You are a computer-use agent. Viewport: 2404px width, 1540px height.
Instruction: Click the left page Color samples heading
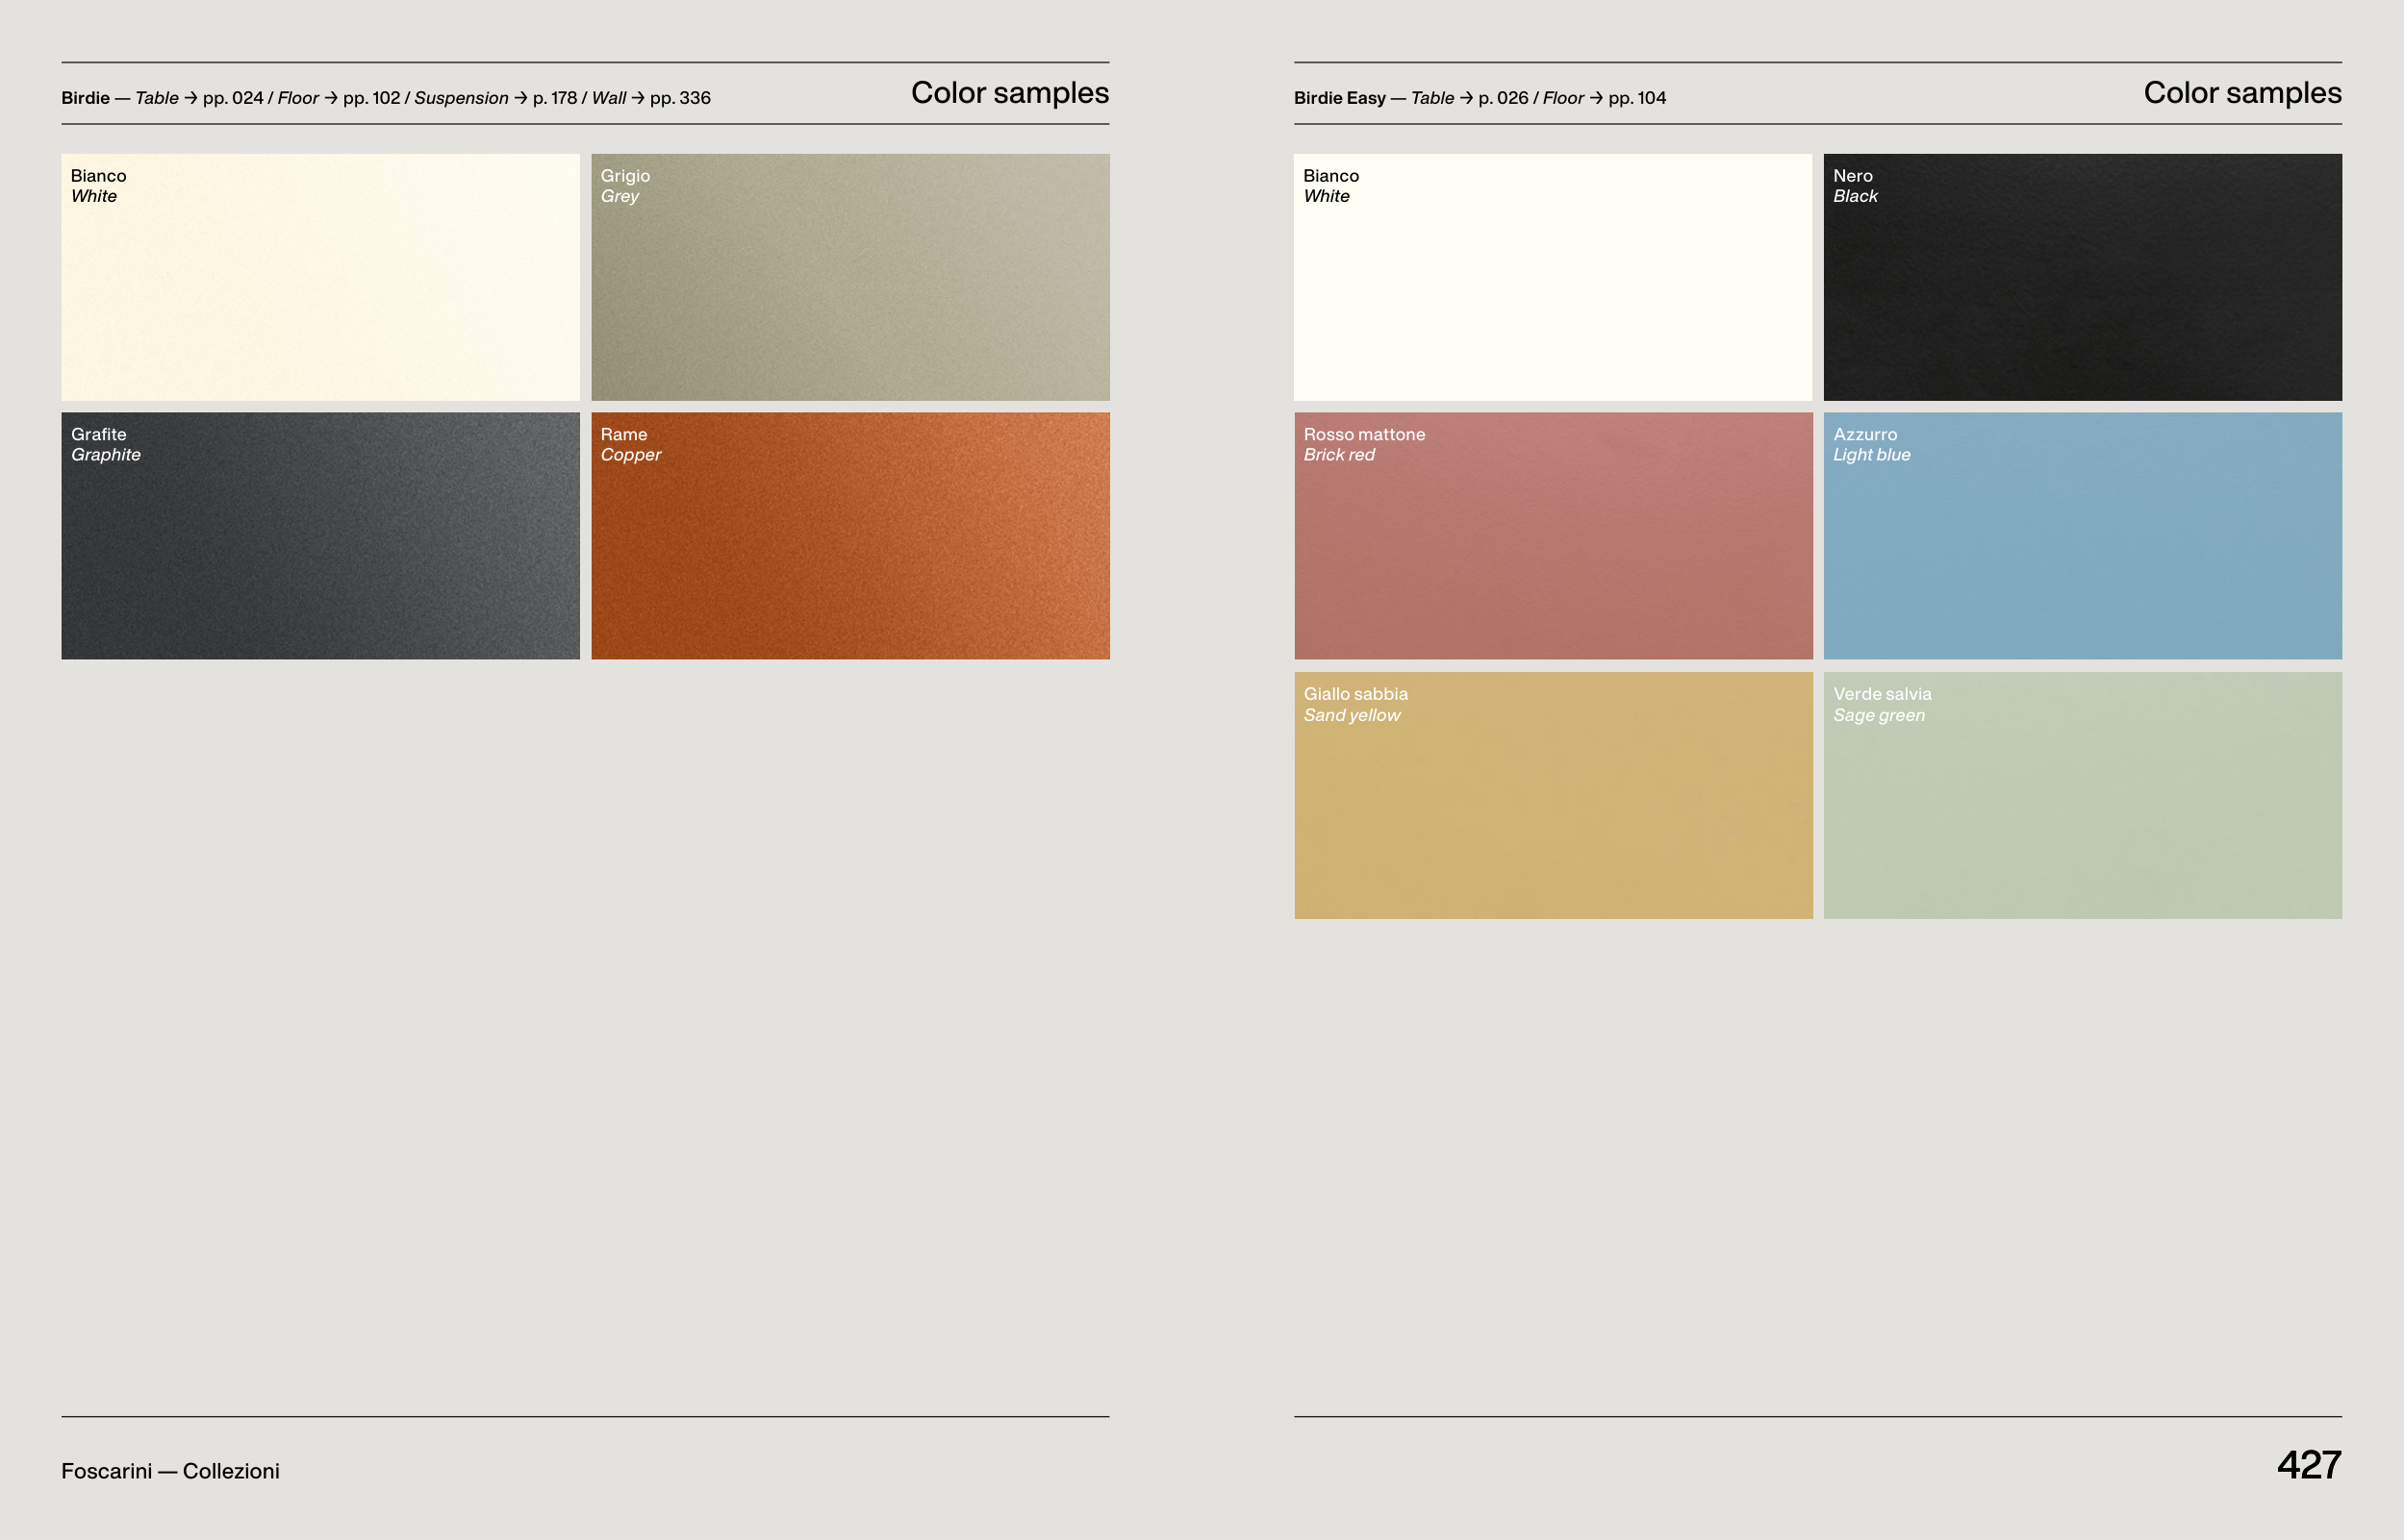pyautogui.click(x=1008, y=93)
